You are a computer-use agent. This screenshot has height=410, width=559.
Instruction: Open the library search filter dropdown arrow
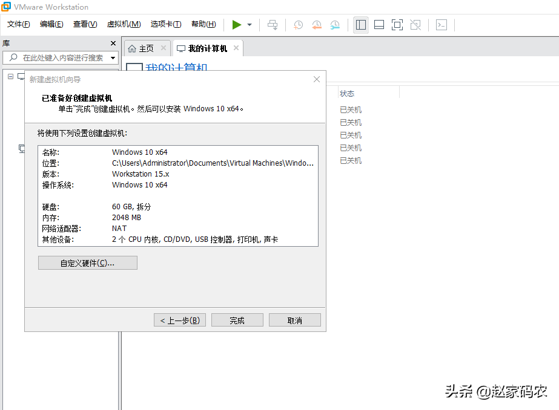coord(113,57)
